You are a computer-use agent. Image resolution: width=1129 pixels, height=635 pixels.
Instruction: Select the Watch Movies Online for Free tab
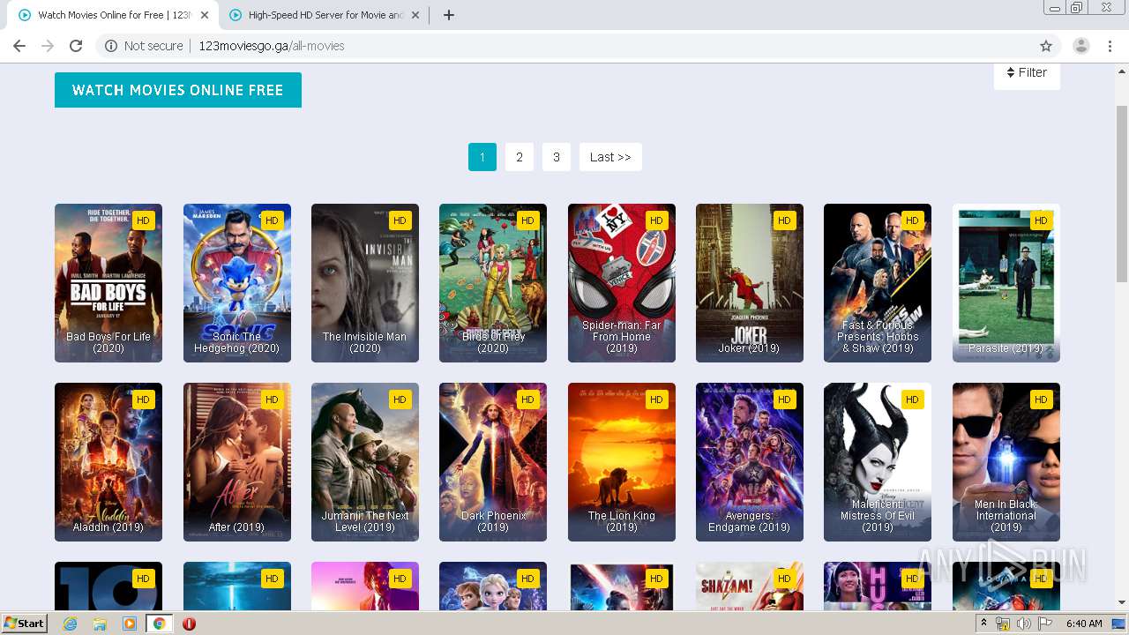[115, 15]
